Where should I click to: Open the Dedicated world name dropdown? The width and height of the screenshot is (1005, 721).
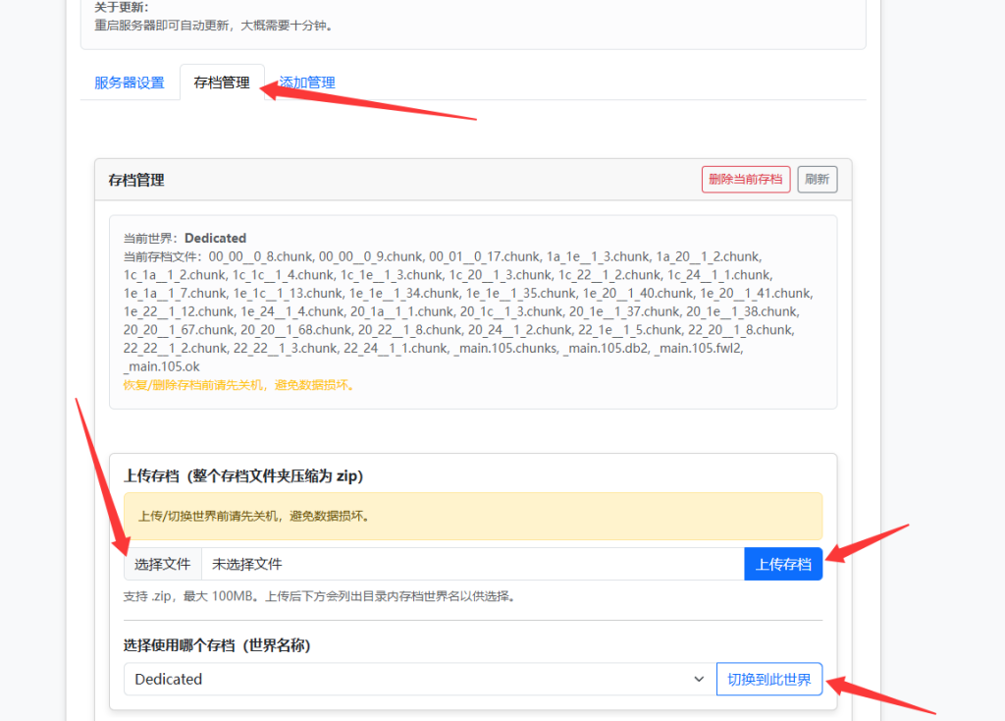click(420, 680)
